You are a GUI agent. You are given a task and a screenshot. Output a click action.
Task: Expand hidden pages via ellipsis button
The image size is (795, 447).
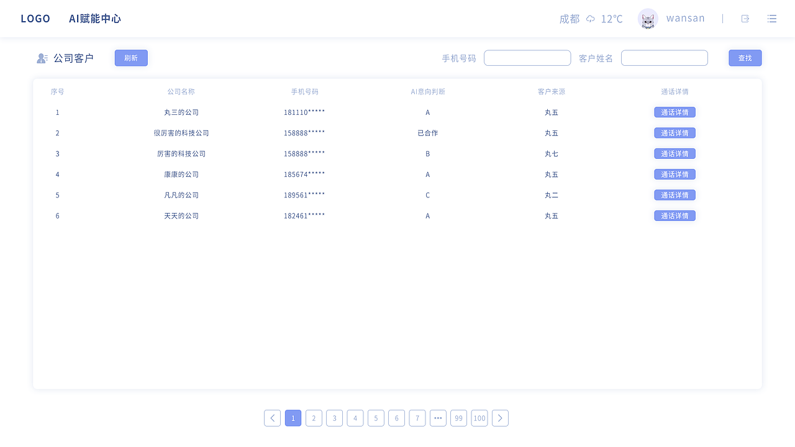tap(438, 418)
